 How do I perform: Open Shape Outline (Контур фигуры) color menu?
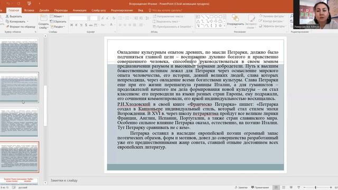tap(272, 21)
